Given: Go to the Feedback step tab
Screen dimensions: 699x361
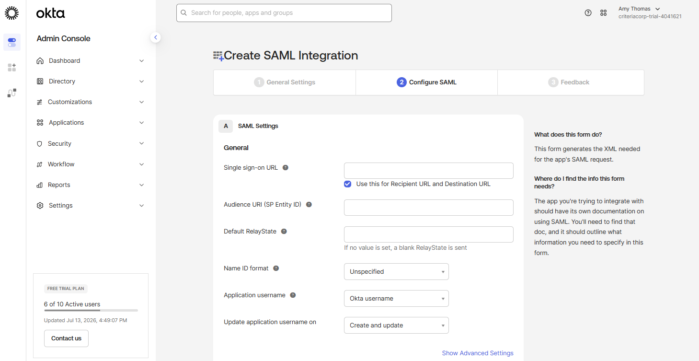Looking at the screenshot, I should point(571,82).
